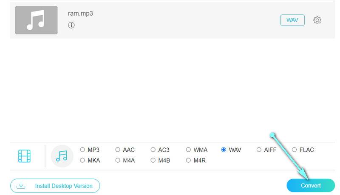The image size is (340, 195).
Task: Select the WAV radio button
Action: pyautogui.click(x=224, y=150)
